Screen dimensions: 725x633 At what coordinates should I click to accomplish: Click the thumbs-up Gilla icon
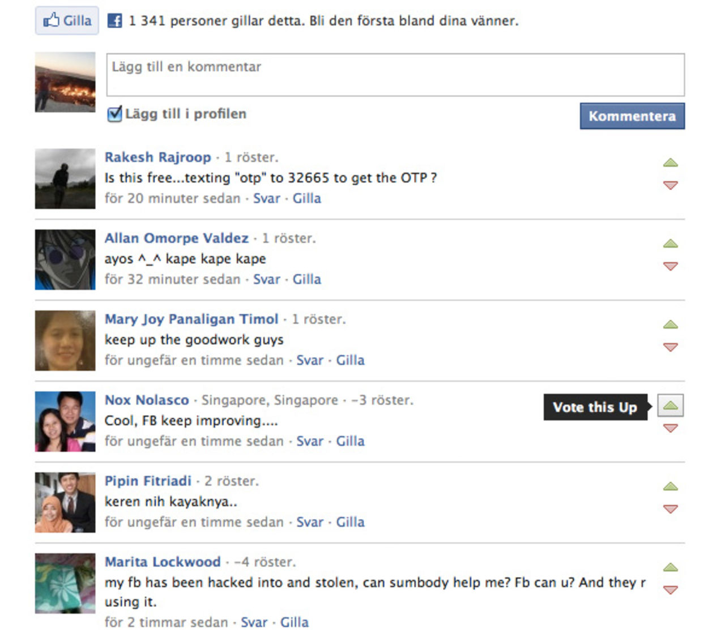[52, 20]
